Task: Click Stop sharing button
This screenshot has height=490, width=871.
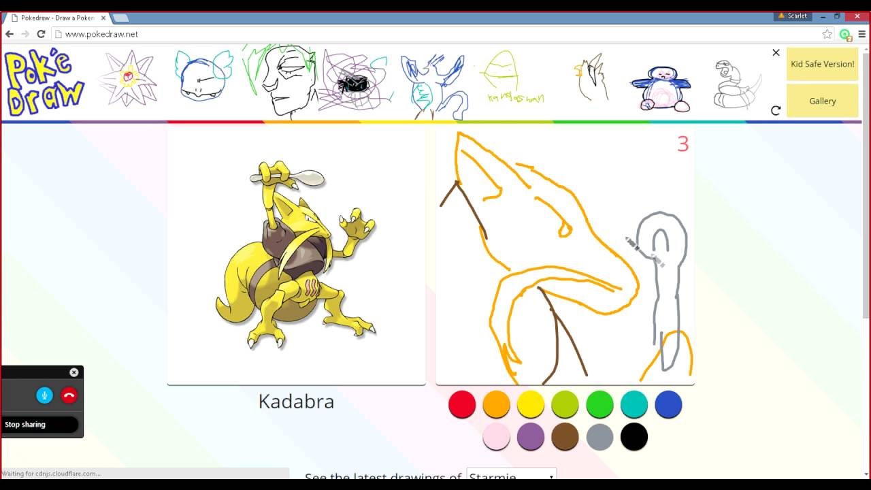Action: 39,425
